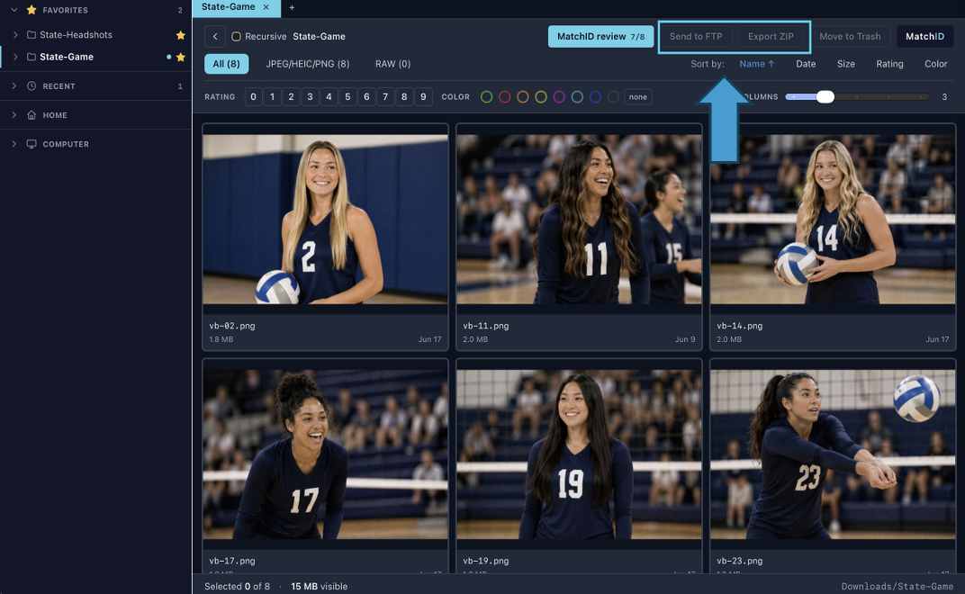Image resolution: width=965 pixels, height=594 pixels.
Task: Filter by red color label
Action: [x=505, y=96]
